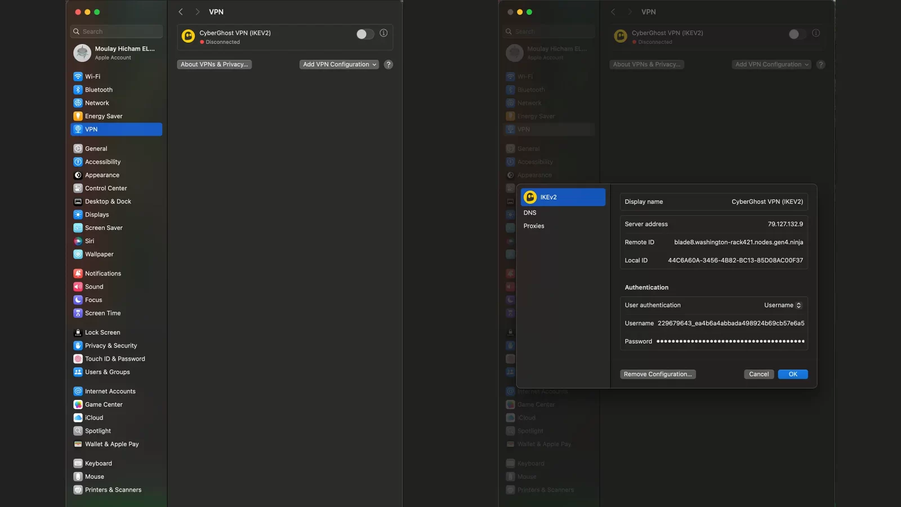The height and width of the screenshot is (507, 901).
Task: Open Screen Saver settings
Action: [116, 228]
